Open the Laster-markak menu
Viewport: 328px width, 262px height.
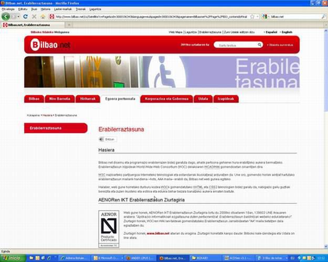[x=63, y=9]
